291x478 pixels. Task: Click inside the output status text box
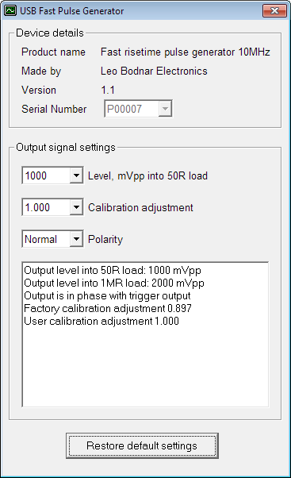click(145, 366)
